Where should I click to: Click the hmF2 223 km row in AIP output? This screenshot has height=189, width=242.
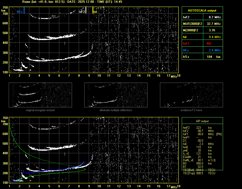tap(199, 128)
